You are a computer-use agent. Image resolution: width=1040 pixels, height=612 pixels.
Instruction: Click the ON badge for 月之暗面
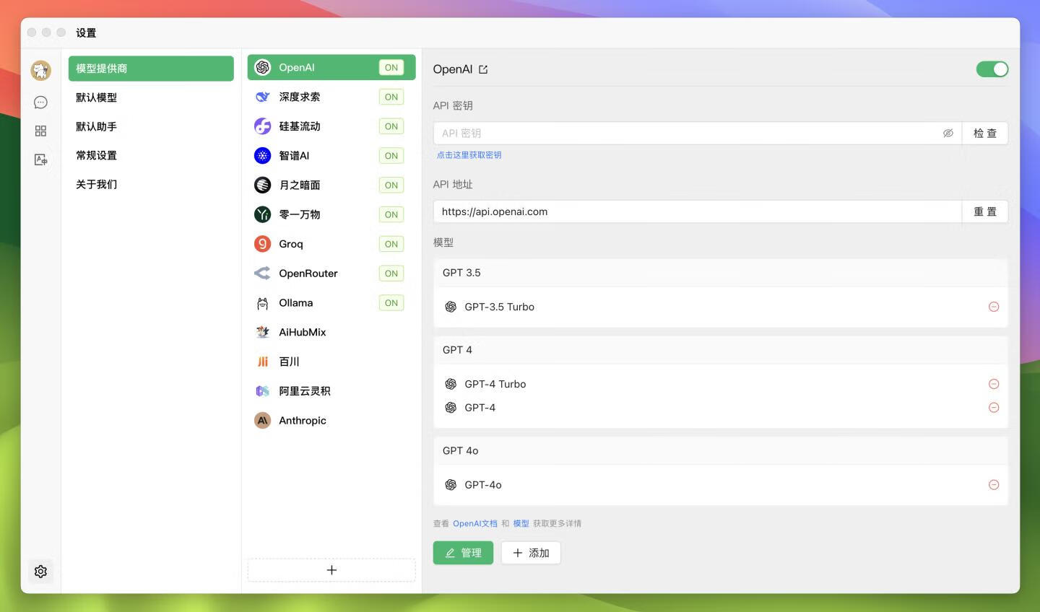click(x=391, y=185)
